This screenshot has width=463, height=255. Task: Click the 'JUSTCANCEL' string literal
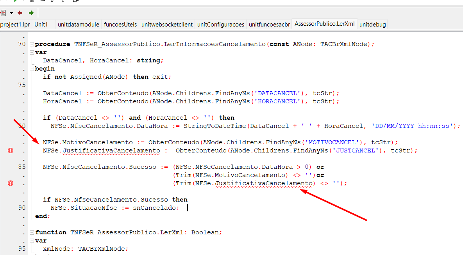[x=356, y=151]
